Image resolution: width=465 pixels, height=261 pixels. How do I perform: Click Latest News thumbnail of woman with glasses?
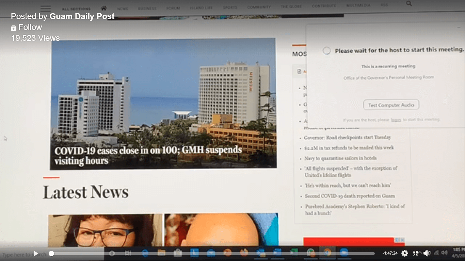click(x=105, y=230)
